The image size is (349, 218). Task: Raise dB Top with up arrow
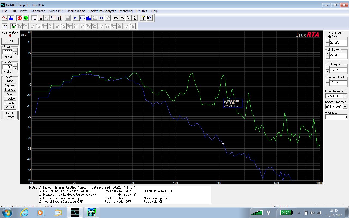pos(327,41)
